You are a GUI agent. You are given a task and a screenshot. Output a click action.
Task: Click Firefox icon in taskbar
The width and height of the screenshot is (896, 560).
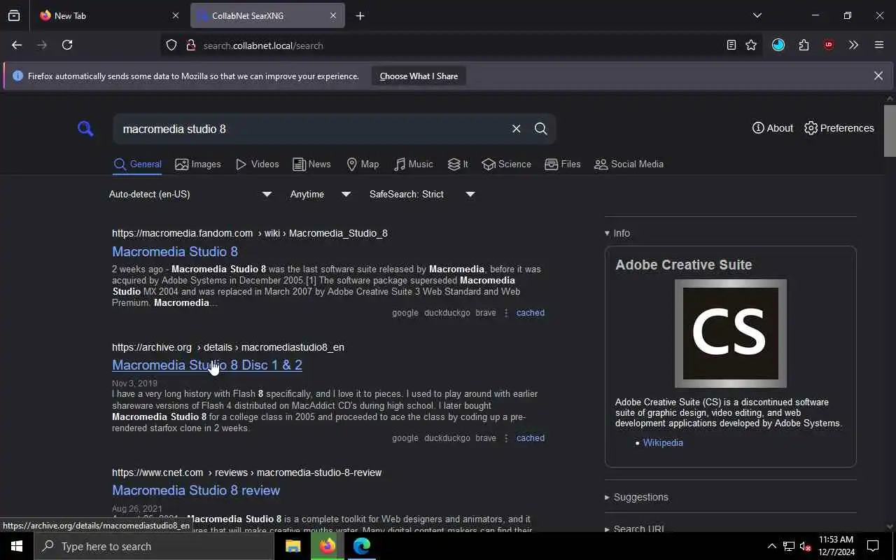[327, 546]
